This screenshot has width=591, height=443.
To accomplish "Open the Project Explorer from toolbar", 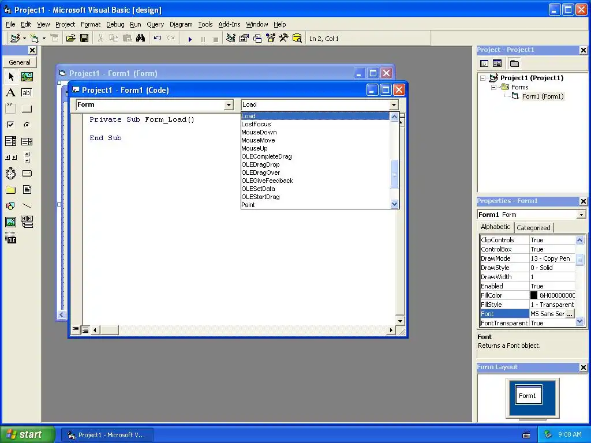I will pyautogui.click(x=231, y=39).
